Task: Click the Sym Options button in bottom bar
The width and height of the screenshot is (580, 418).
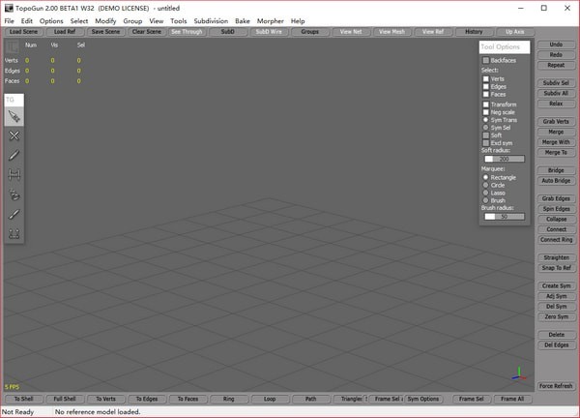Action: (422, 399)
